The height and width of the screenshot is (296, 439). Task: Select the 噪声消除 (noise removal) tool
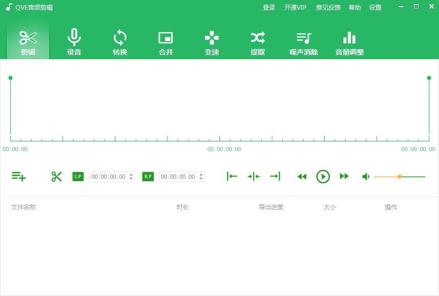click(x=303, y=42)
